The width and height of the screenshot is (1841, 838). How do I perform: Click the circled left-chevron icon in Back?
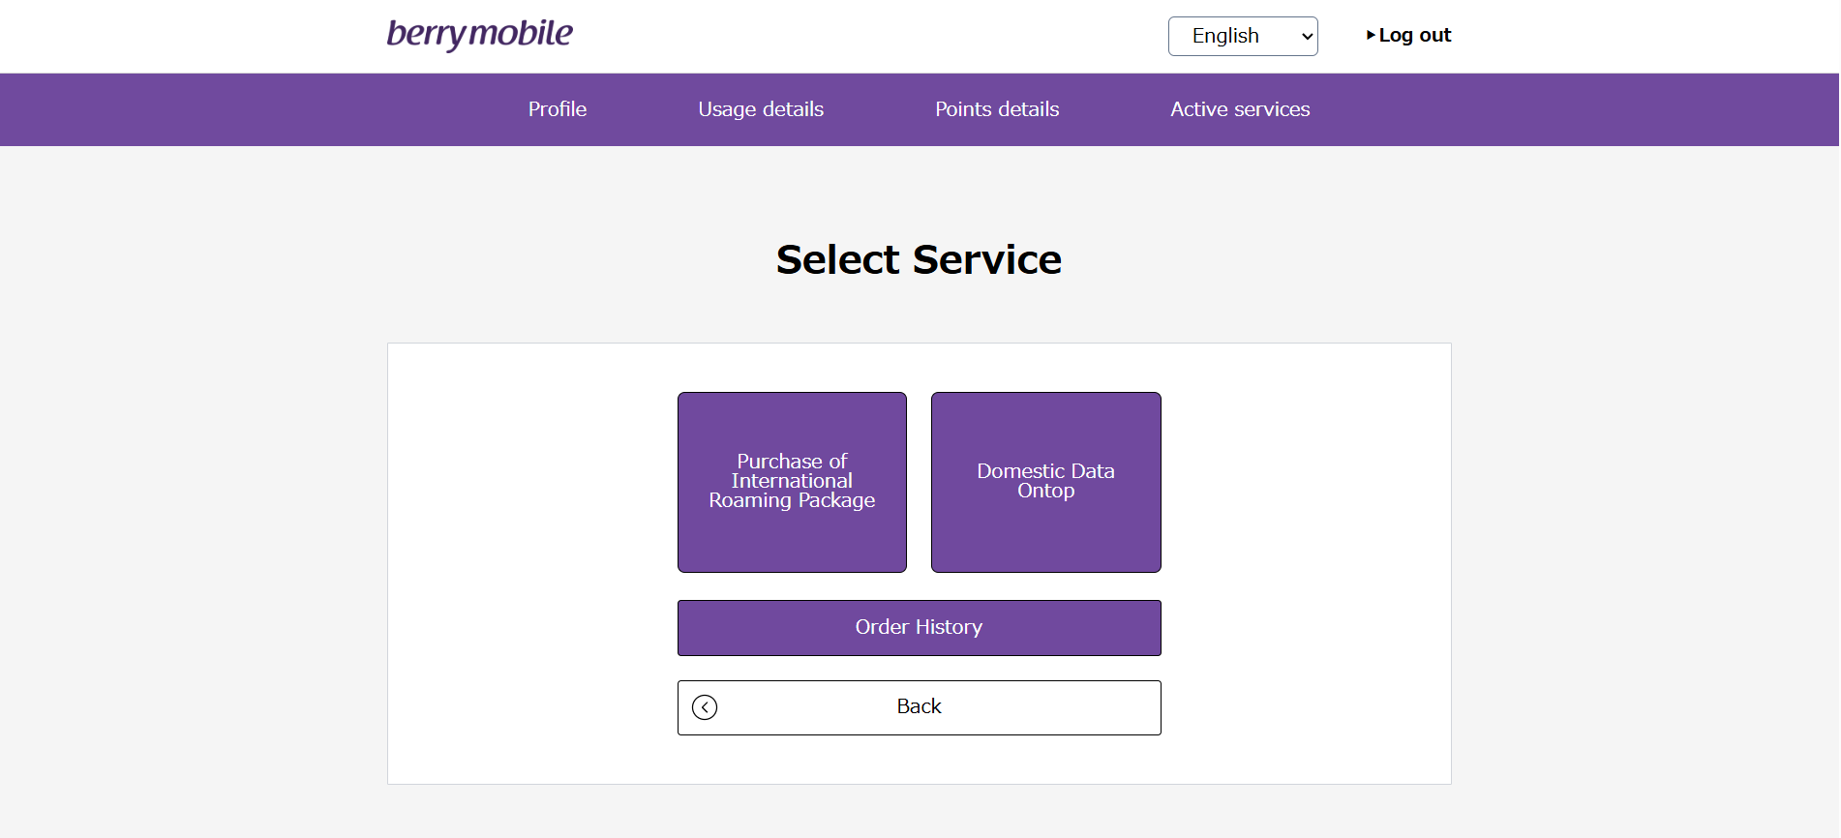(705, 707)
